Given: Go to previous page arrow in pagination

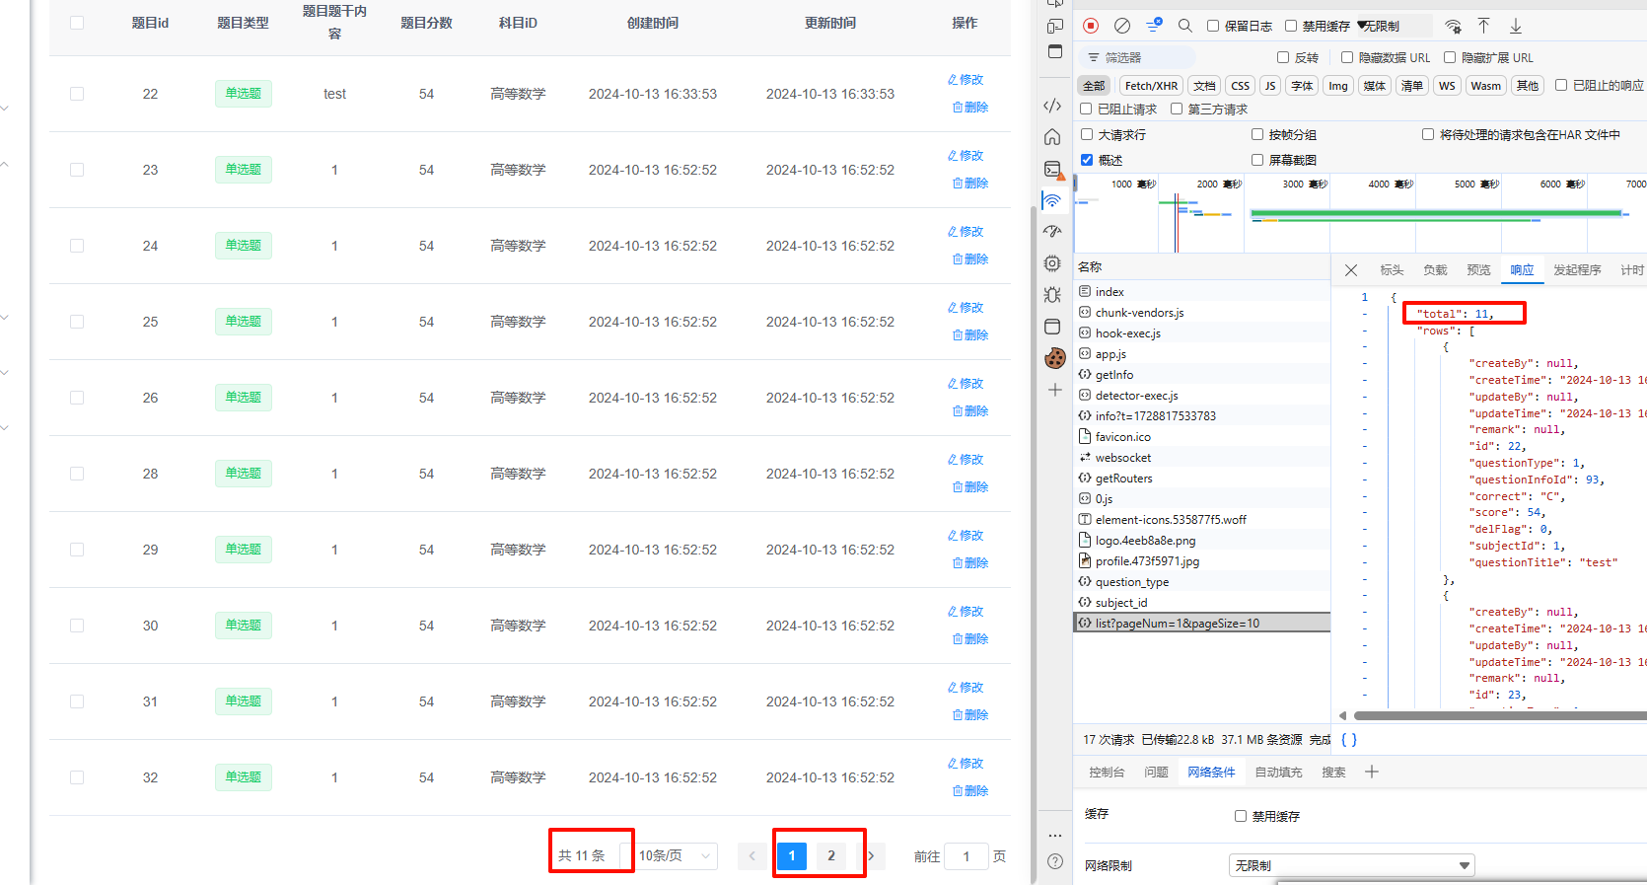Looking at the screenshot, I should [752, 855].
